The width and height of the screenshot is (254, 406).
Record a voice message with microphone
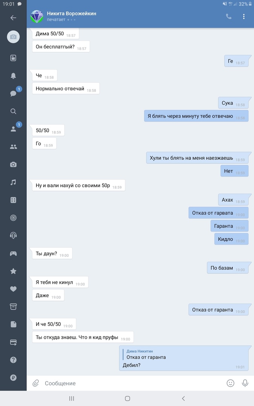tap(245, 383)
